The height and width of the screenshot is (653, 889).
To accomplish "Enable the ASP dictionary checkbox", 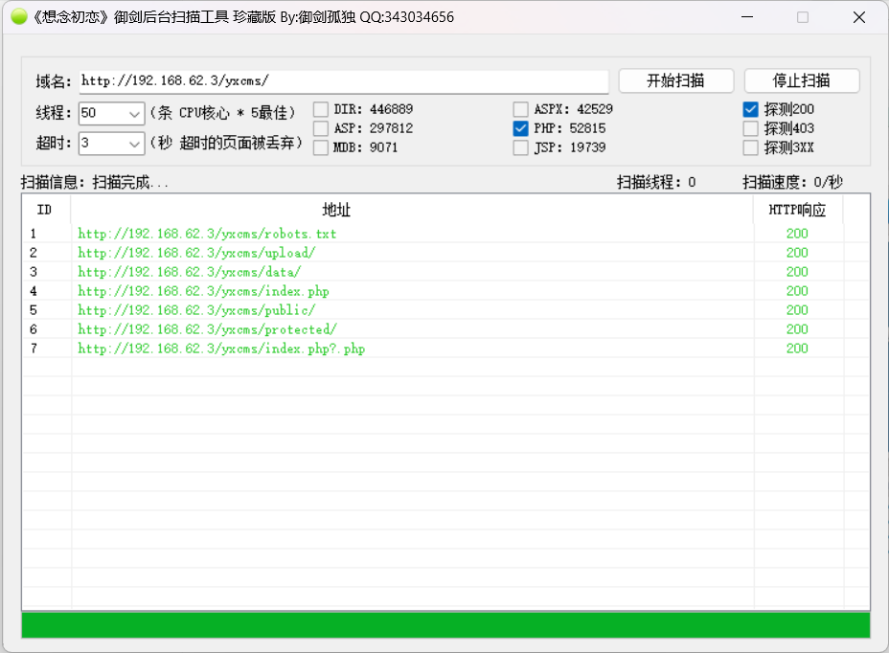I will (x=321, y=128).
